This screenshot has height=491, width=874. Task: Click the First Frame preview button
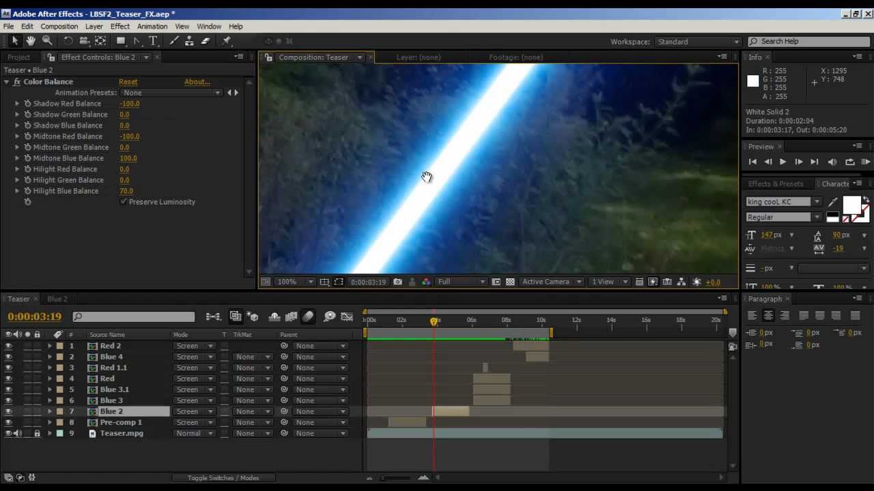click(x=752, y=162)
